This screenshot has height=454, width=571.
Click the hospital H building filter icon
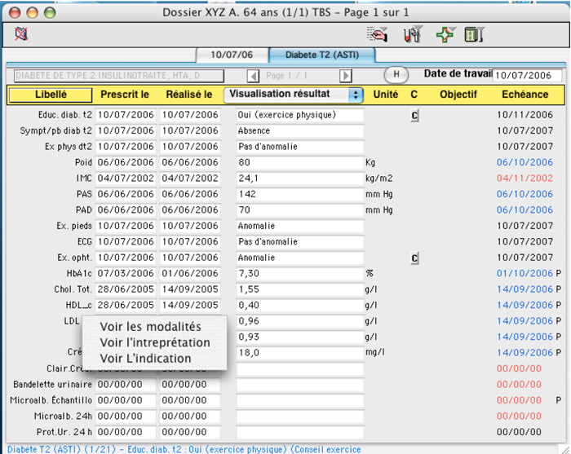pos(474,34)
